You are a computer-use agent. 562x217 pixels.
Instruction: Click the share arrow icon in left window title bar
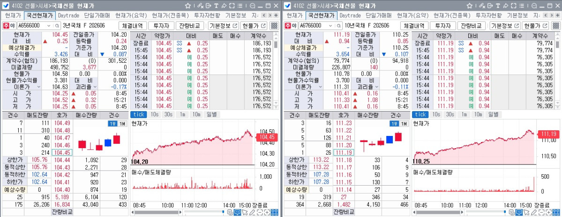click(x=224, y=6)
